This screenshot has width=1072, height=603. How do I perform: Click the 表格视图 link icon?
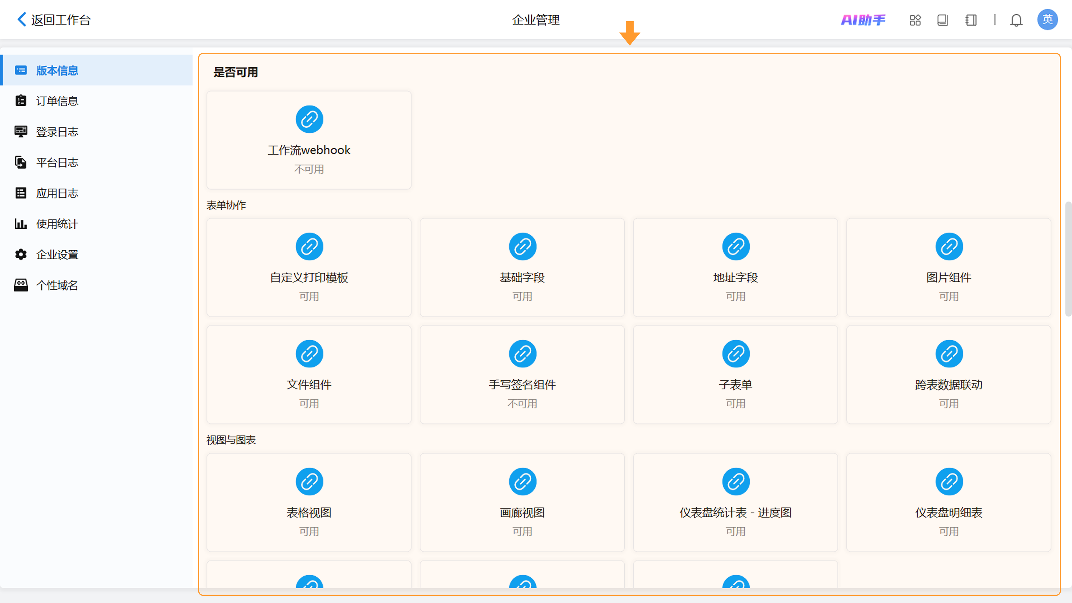(309, 482)
